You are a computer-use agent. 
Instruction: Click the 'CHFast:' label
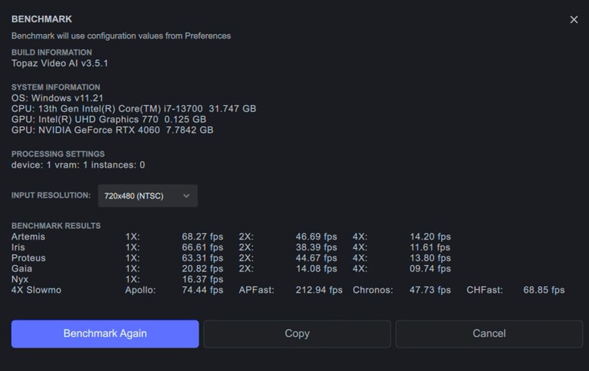[x=484, y=290]
